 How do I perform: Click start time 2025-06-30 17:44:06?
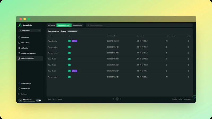[113, 47]
